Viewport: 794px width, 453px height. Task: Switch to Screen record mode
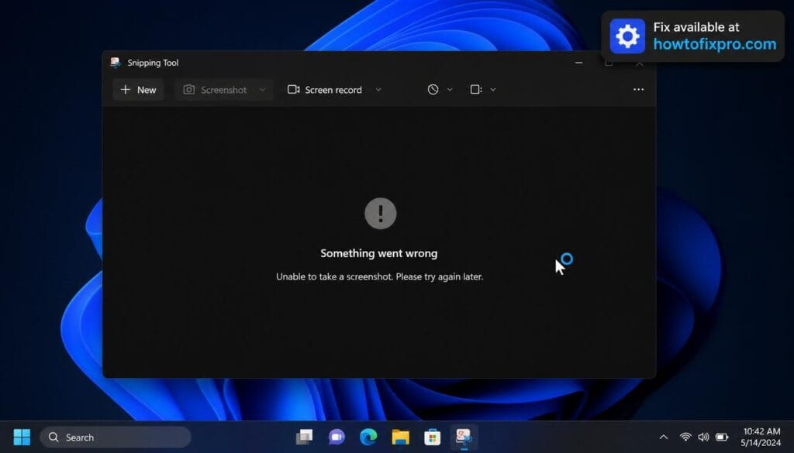tap(325, 90)
